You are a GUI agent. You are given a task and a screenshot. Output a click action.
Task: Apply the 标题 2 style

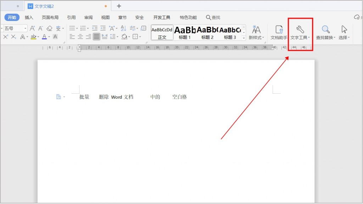pos(207,32)
